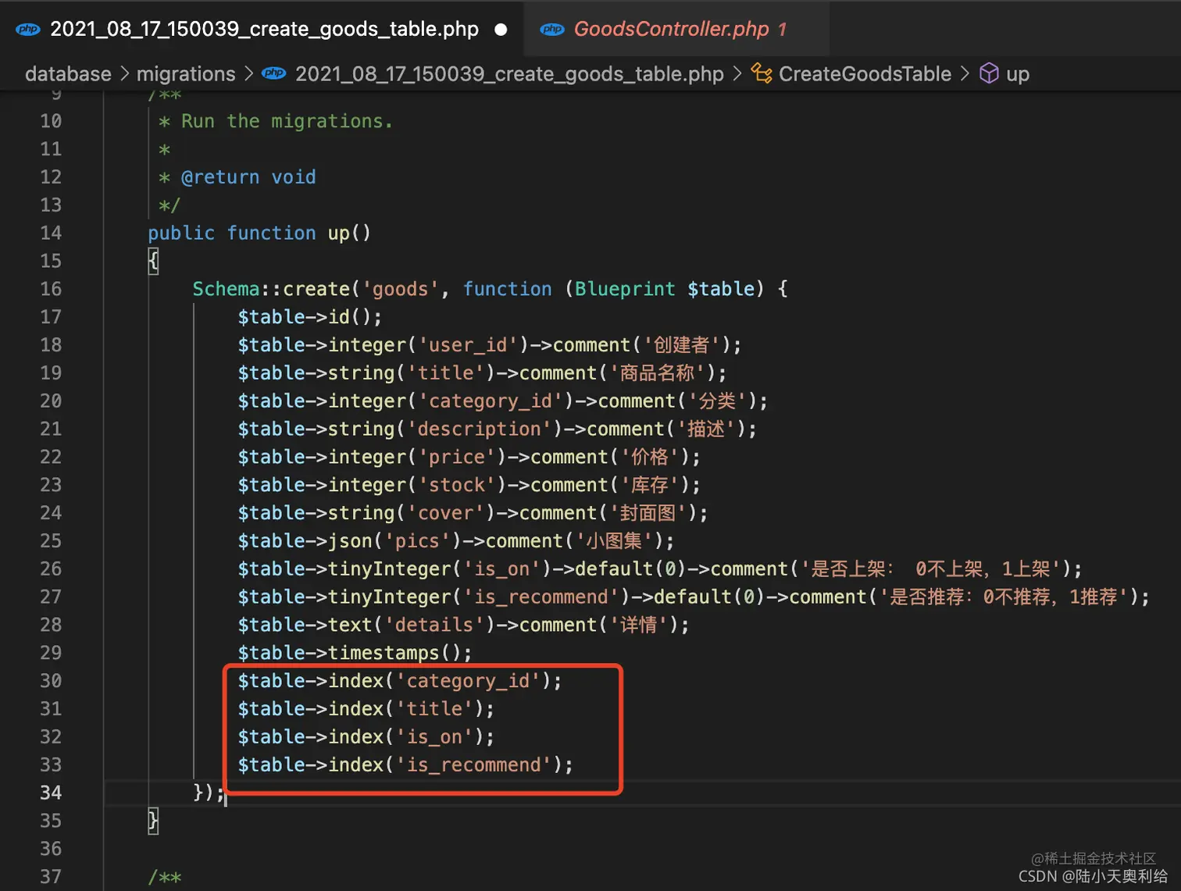Click 'is_recommend' in the tinyInteger line 27
Viewport: 1181px width, 891px height.
tap(541, 597)
